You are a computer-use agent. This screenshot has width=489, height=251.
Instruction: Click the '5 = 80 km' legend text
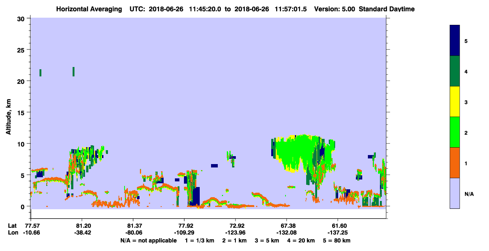coord(337,240)
